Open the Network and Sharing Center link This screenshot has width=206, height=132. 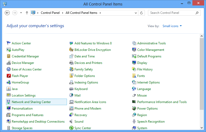click(31, 102)
